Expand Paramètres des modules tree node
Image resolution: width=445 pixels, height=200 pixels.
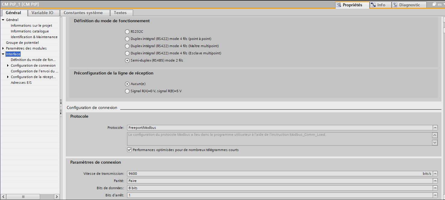point(3,48)
